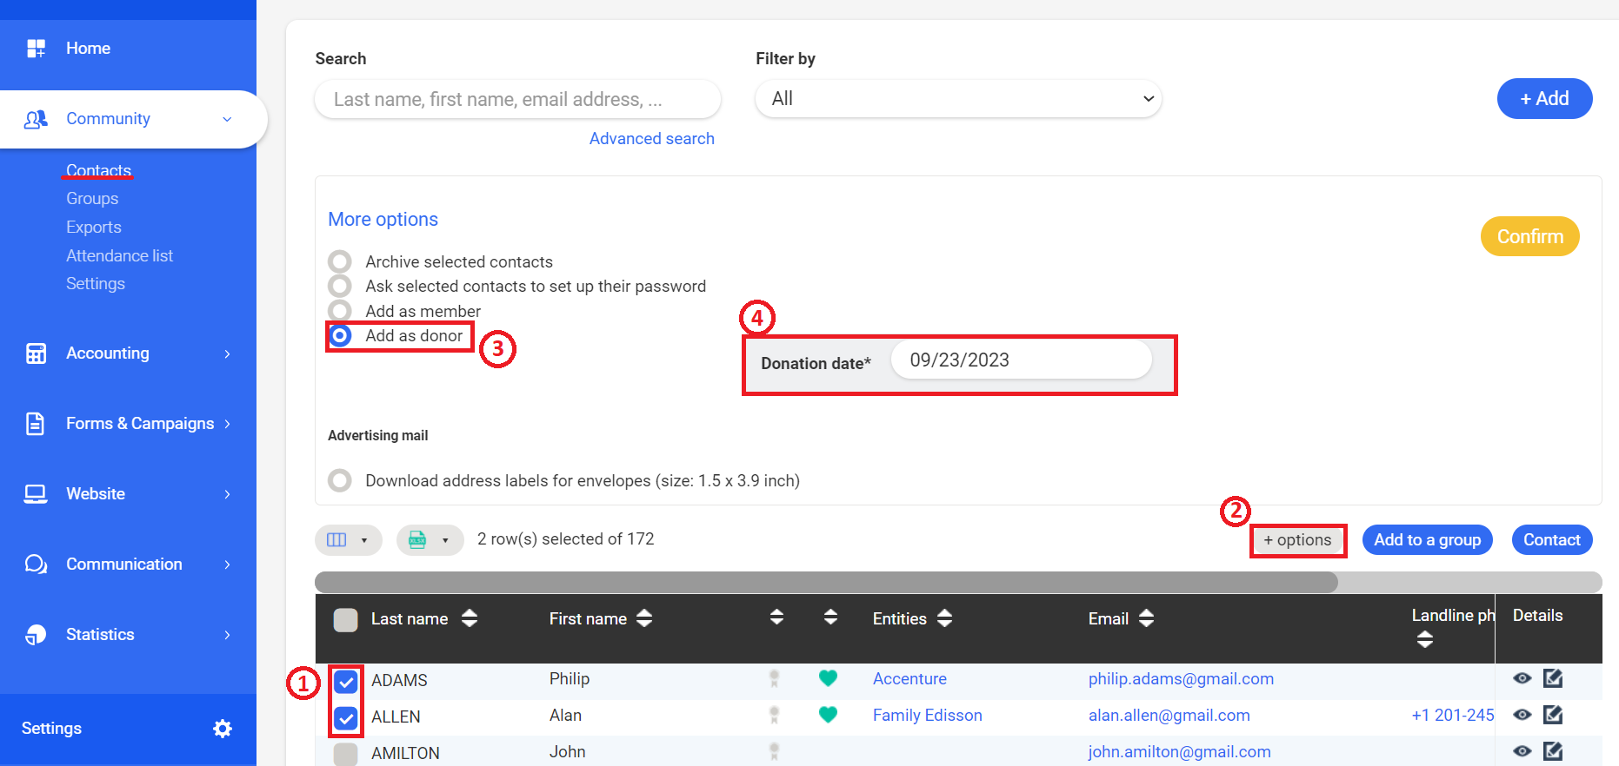Click Add to a group button
Viewport: 1619px width, 766px height.
1427,540
